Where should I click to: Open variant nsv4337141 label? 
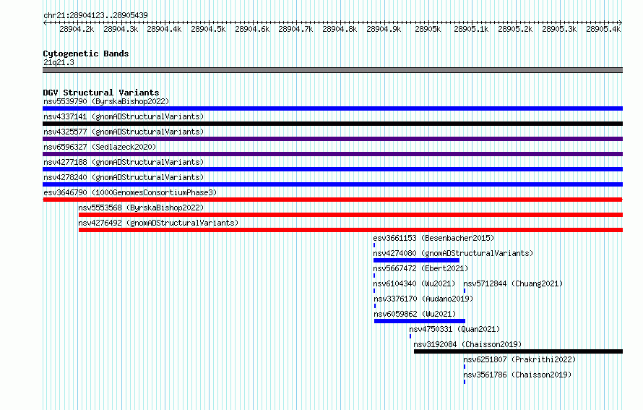124,116
